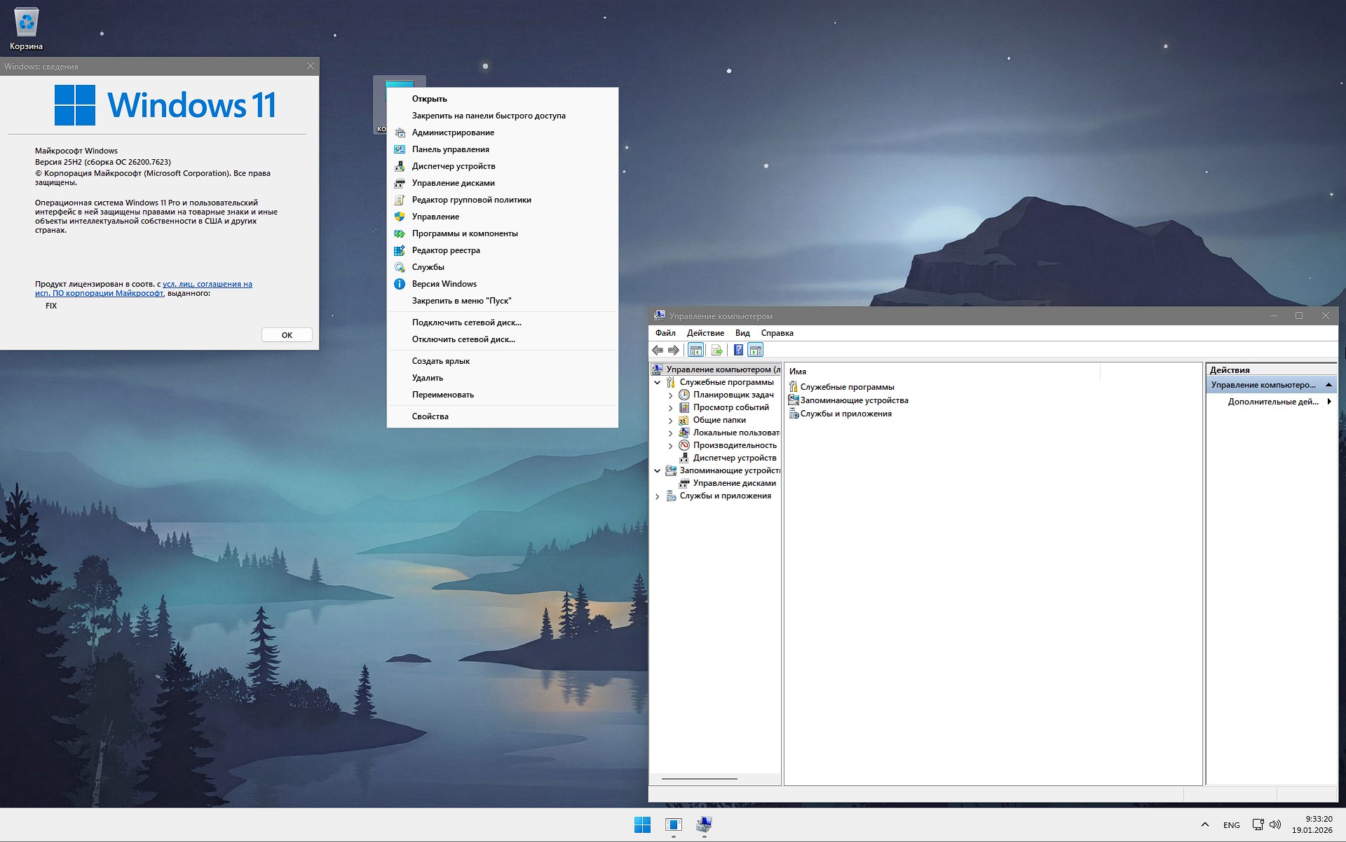Viewport: 1346px width, 842px height.
Task: Select Закрепить в меню "Пуск" in context menu
Action: pyautogui.click(x=461, y=300)
